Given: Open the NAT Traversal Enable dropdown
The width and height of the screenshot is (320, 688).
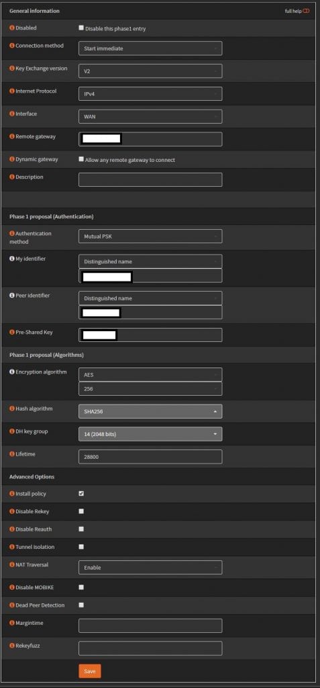Looking at the screenshot, I should point(150,567).
